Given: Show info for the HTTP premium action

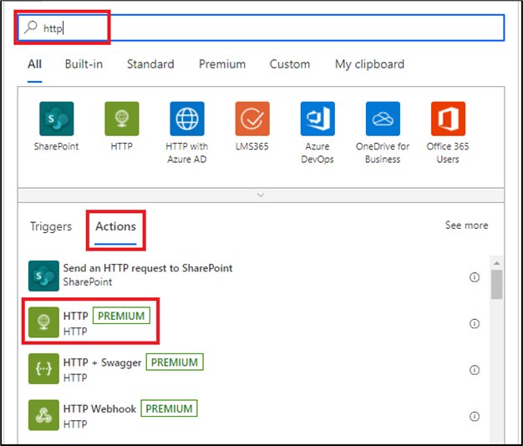Looking at the screenshot, I should (x=475, y=324).
